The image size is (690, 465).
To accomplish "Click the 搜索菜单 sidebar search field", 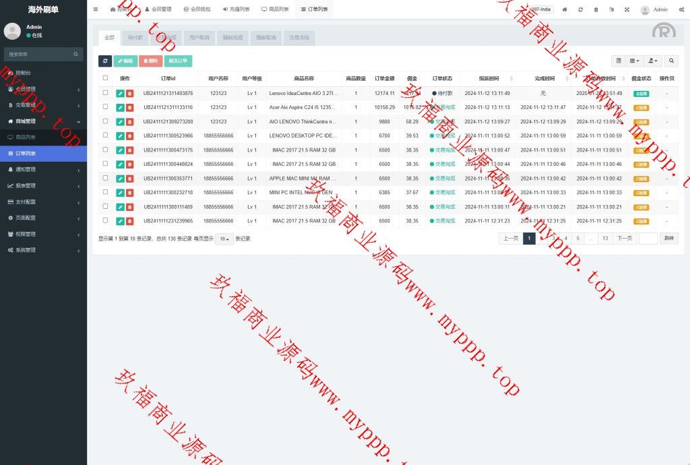I will [x=39, y=54].
